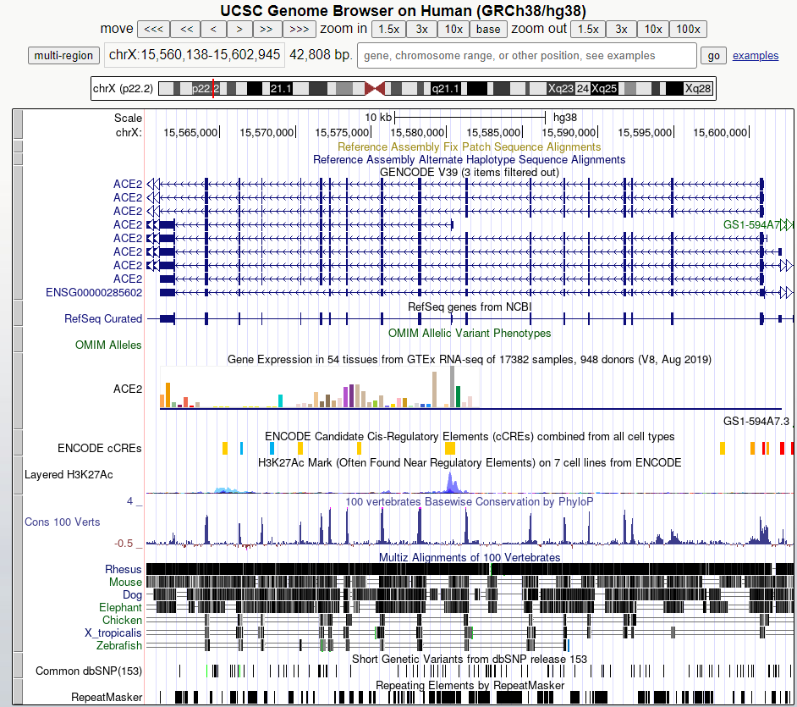Viewport: 797px width, 707px height.
Task: Open ACE2 gene details from track label
Action: pyautogui.click(x=128, y=184)
